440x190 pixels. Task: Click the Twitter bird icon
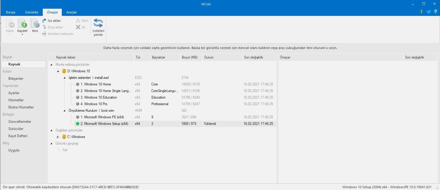click(x=429, y=12)
